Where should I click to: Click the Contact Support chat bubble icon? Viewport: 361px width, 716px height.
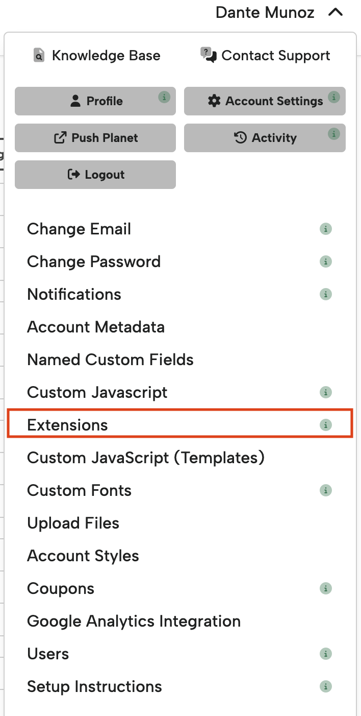[x=208, y=55]
